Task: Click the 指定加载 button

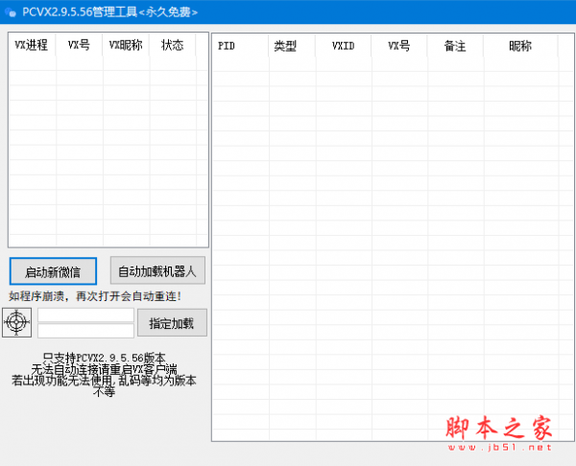Action: 172,322
